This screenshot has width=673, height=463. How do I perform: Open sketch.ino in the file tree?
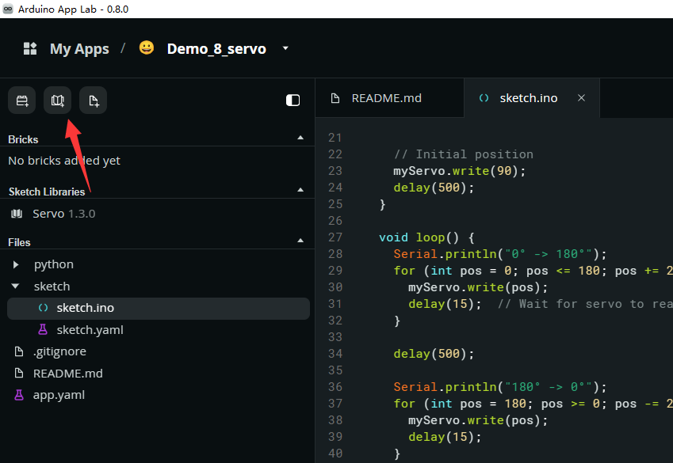click(159, 308)
